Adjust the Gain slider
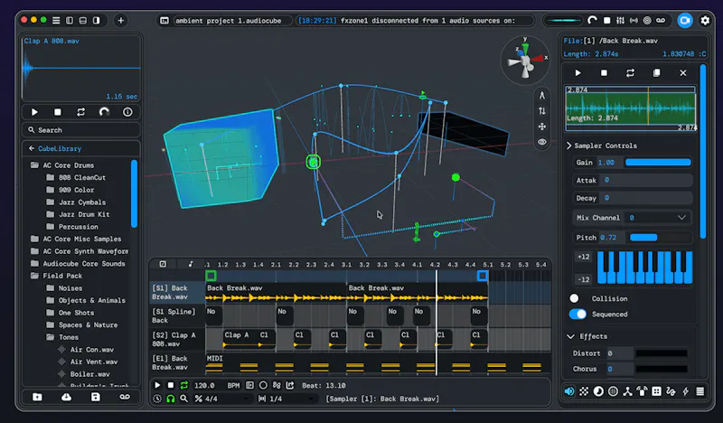723x423 pixels. pyautogui.click(x=658, y=163)
